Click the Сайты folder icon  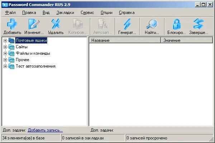(11, 47)
